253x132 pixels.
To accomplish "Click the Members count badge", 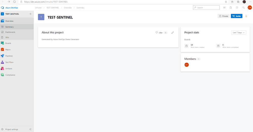I will point(199,59).
